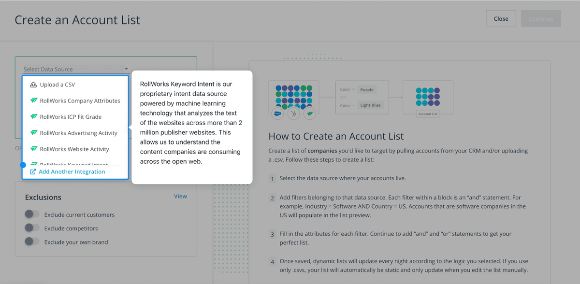
Task: Click the How to Create an Account List heading
Action: [x=336, y=136]
